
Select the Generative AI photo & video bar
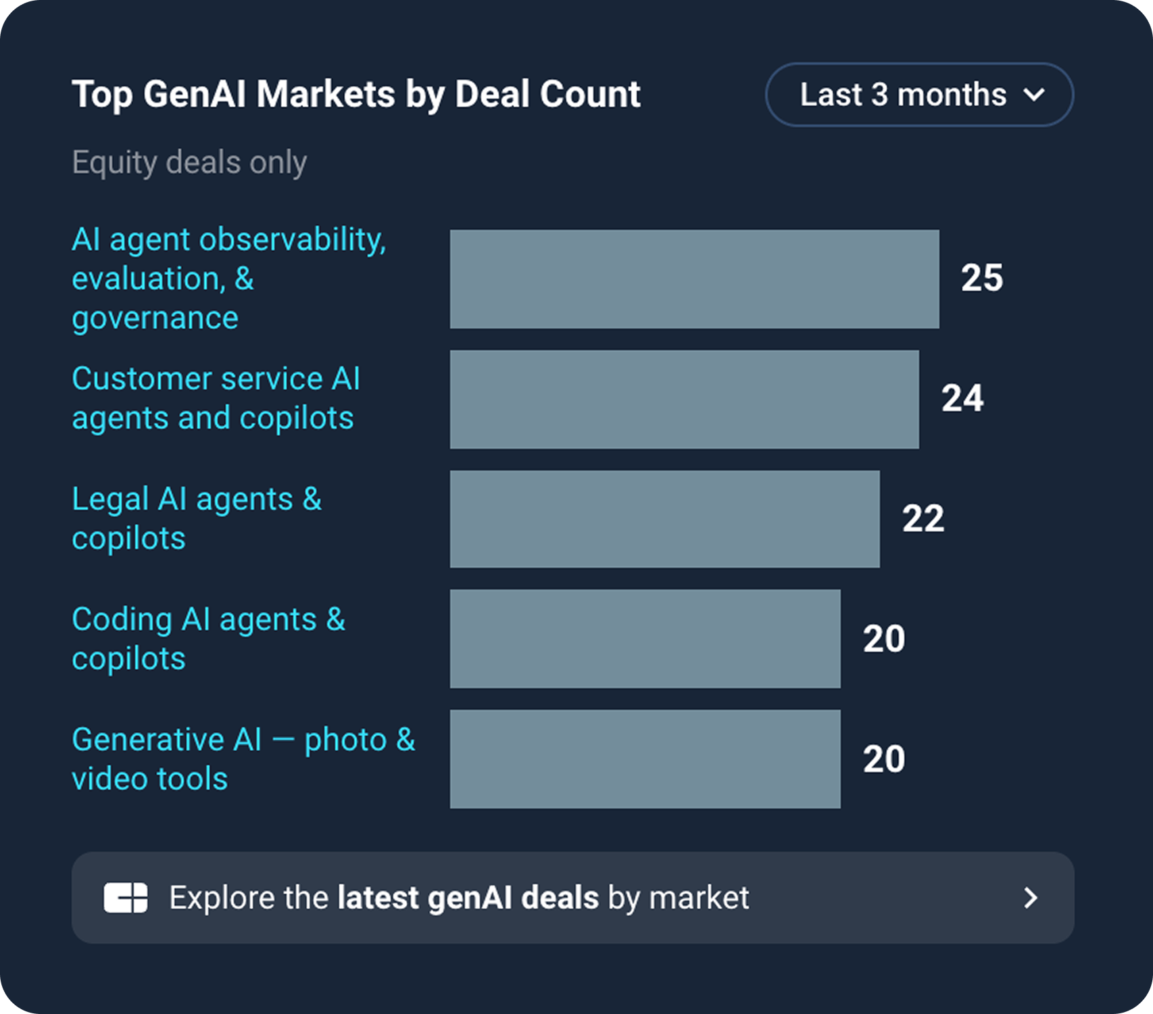(645, 758)
